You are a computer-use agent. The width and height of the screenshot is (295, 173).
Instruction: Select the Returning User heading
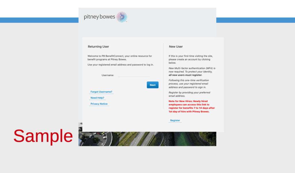(x=99, y=47)
